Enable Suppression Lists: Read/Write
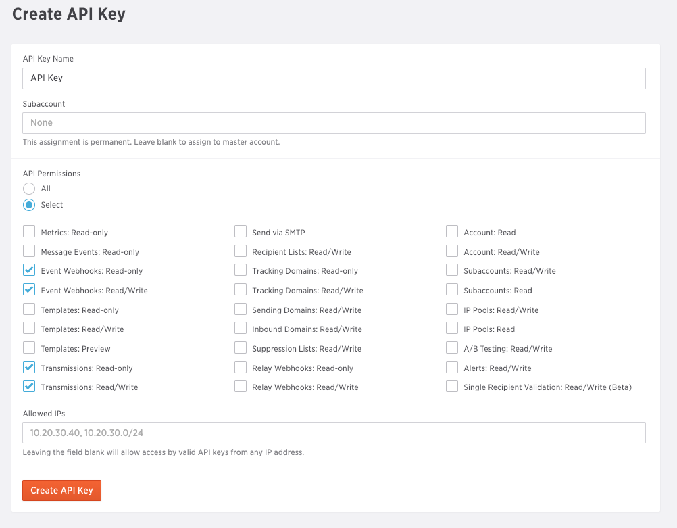 coord(241,347)
